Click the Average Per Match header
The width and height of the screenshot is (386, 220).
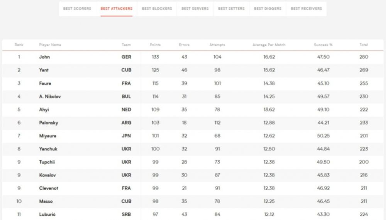point(269,45)
